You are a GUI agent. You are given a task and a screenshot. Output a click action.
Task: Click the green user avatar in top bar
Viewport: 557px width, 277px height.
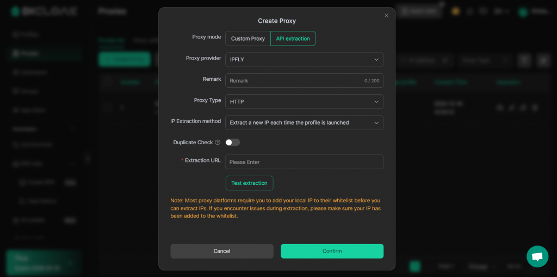pos(523,11)
